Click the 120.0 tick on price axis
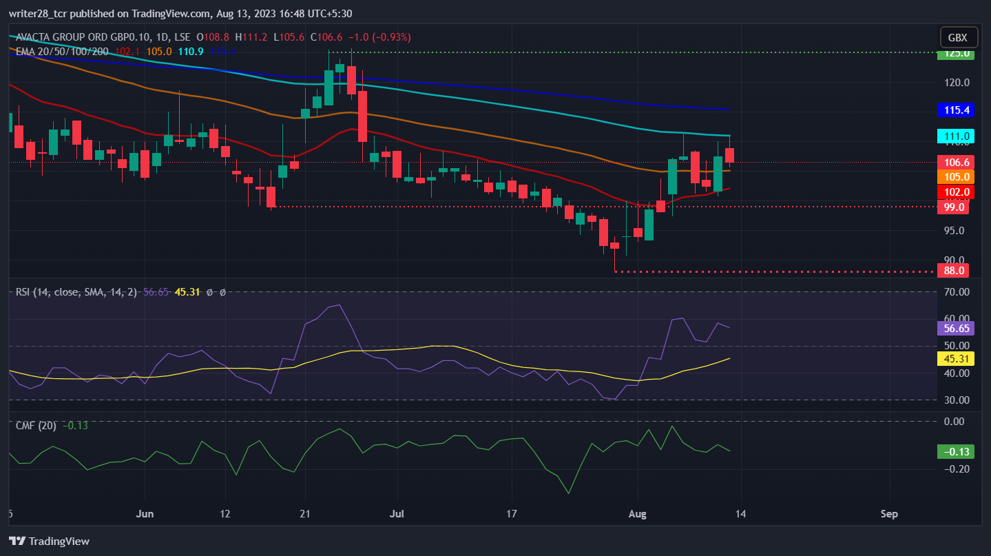The image size is (991, 556). (x=958, y=83)
